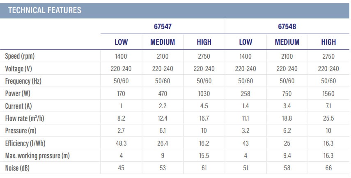Select the Frequency (Hz) row label
The width and height of the screenshot is (351, 178).
point(23,81)
